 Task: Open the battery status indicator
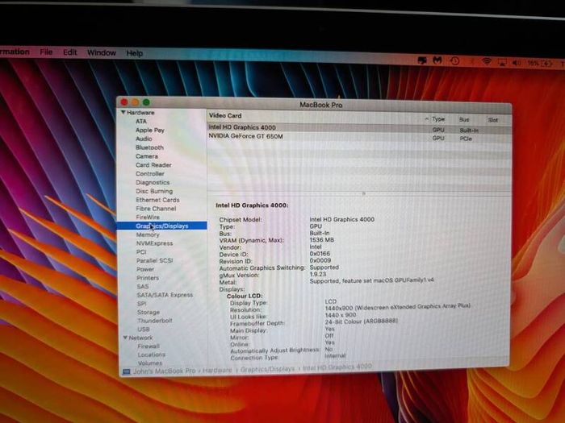click(x=540, y=64)
